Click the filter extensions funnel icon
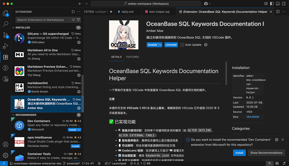Screen dimensions: 289x166 click(x=78, y=20)
